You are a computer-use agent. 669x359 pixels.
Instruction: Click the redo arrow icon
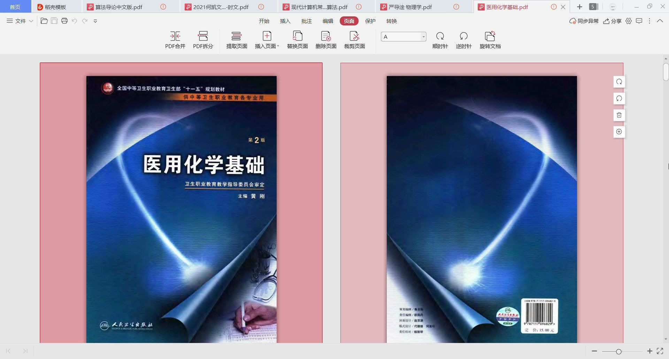(x=85, y=21)
